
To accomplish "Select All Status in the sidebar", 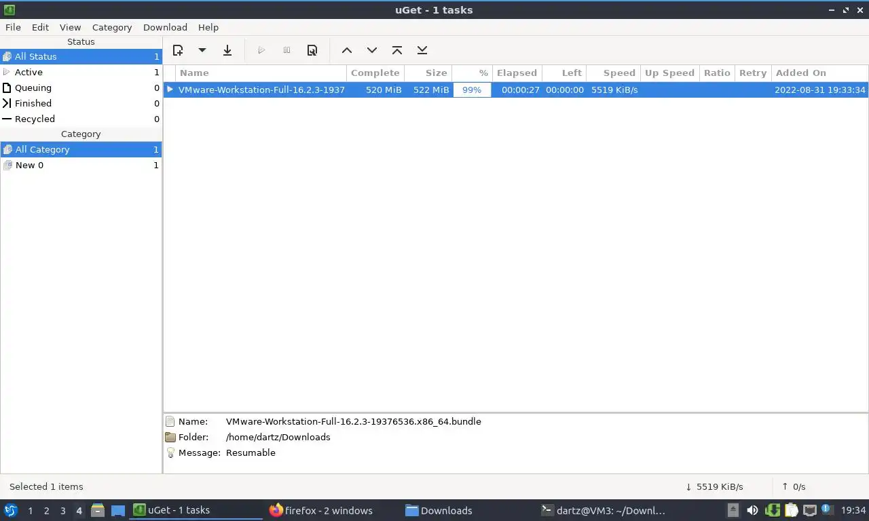I will [81, 56].
